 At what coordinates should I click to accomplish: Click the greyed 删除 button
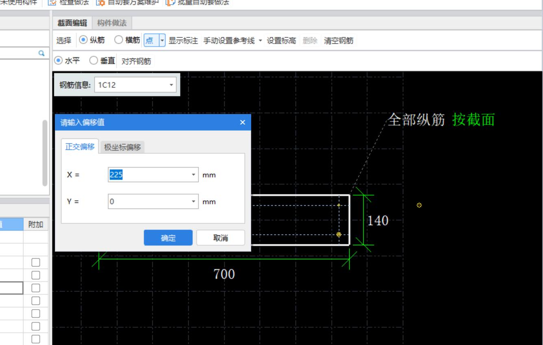[x=310, y=41]
